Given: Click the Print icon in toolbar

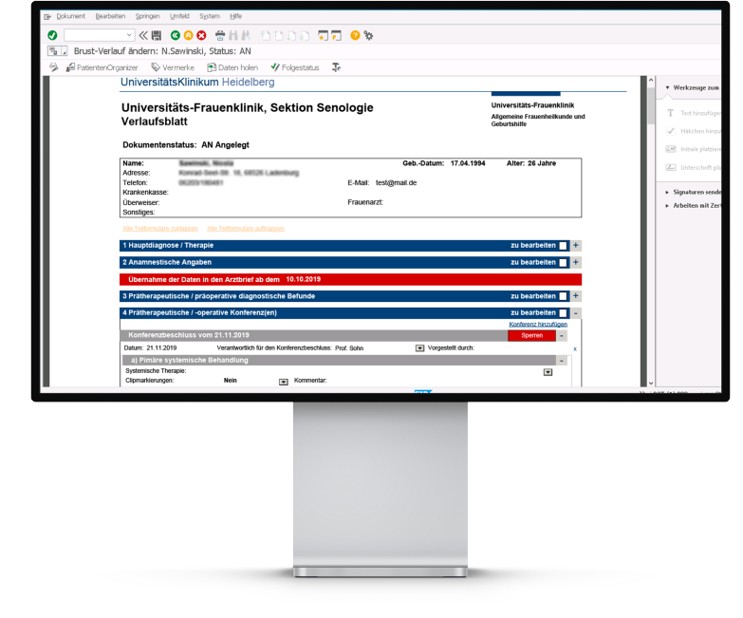Looking at the screenshot, I should point(220,35).
